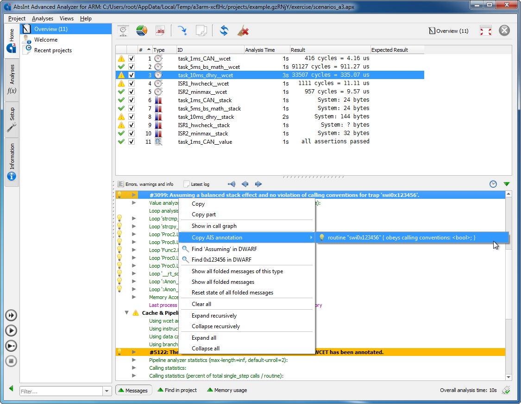Jump to first message with blue arrow
Viewport: 521px width, 404px height.
click(232, 184)
